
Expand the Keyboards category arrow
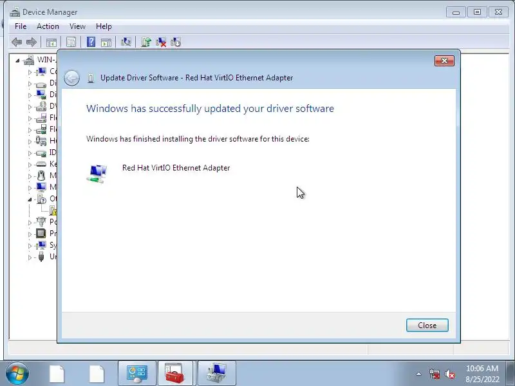point(30,165)
